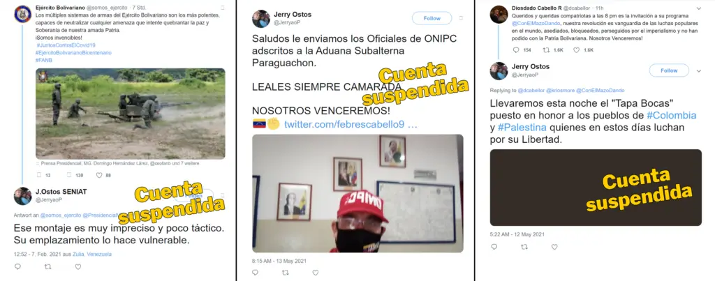Open dropdown arrow on Diosdado Cabello tweet
Viewport: 715px width, 281px height.
(x=698, y=8)
